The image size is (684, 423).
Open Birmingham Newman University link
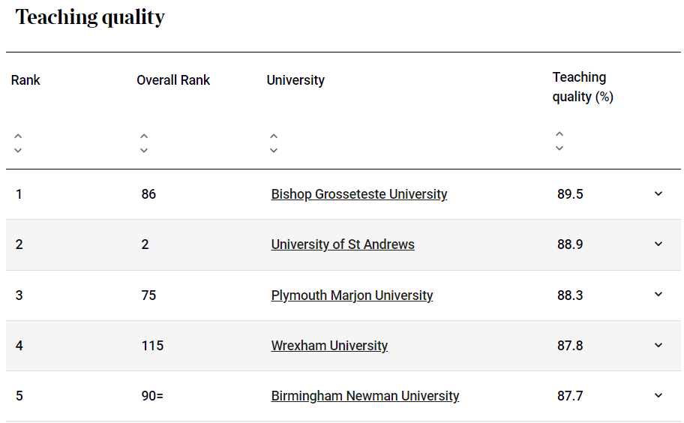click(365, 396)
